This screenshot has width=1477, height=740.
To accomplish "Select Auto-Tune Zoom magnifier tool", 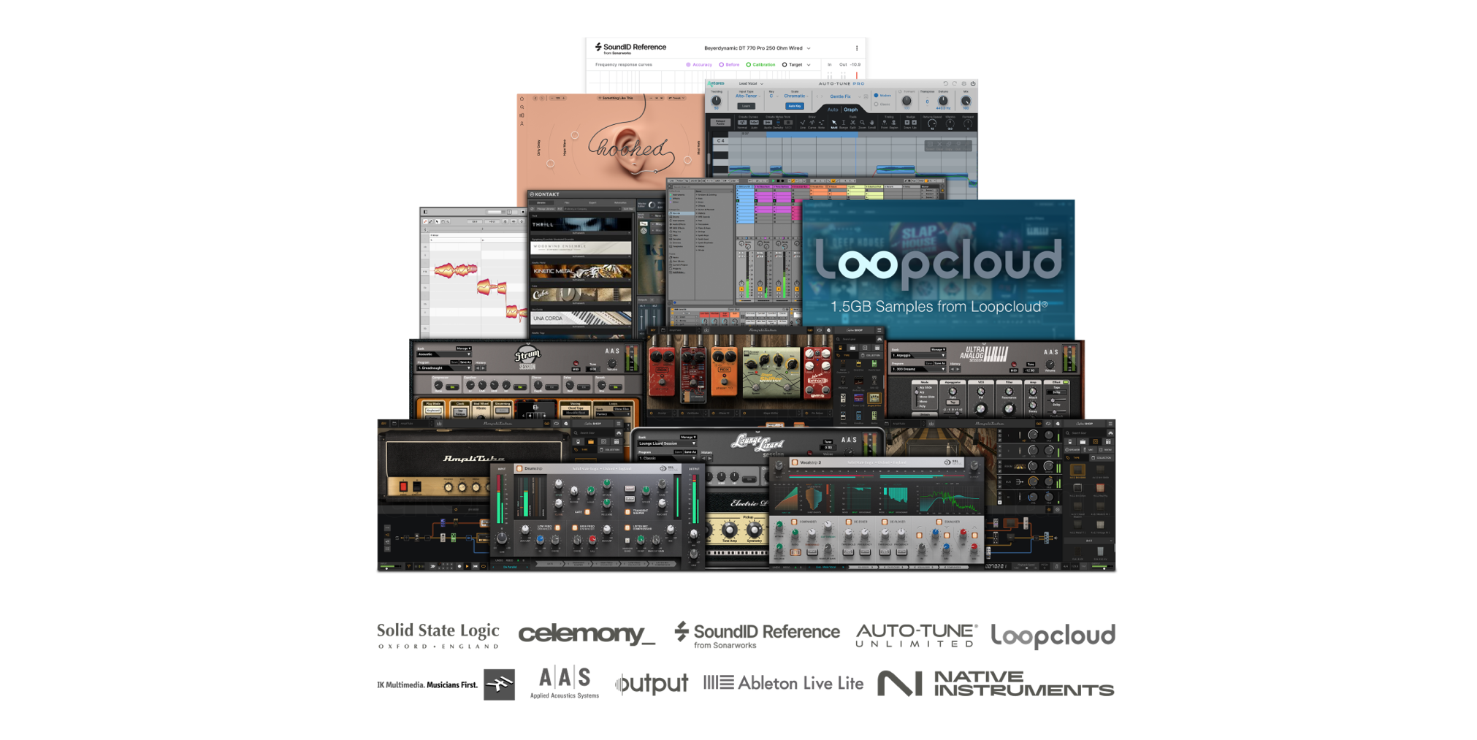I will [x=862, y=123].
